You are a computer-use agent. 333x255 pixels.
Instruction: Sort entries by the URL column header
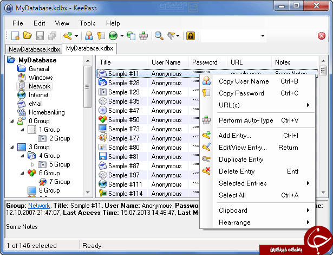(x=249, y=62)
